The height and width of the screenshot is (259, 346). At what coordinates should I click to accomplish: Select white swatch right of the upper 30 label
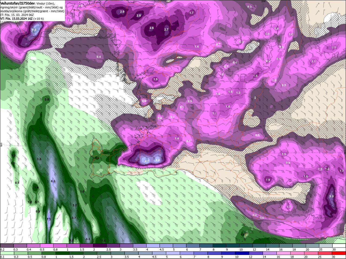[340, 245]
